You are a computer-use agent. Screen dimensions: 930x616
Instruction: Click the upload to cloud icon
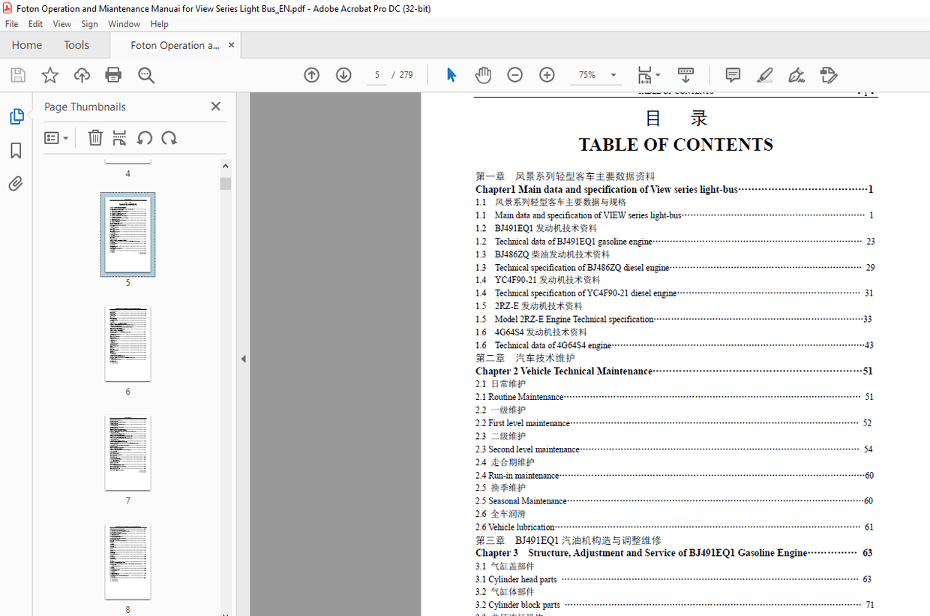(82, 75)
